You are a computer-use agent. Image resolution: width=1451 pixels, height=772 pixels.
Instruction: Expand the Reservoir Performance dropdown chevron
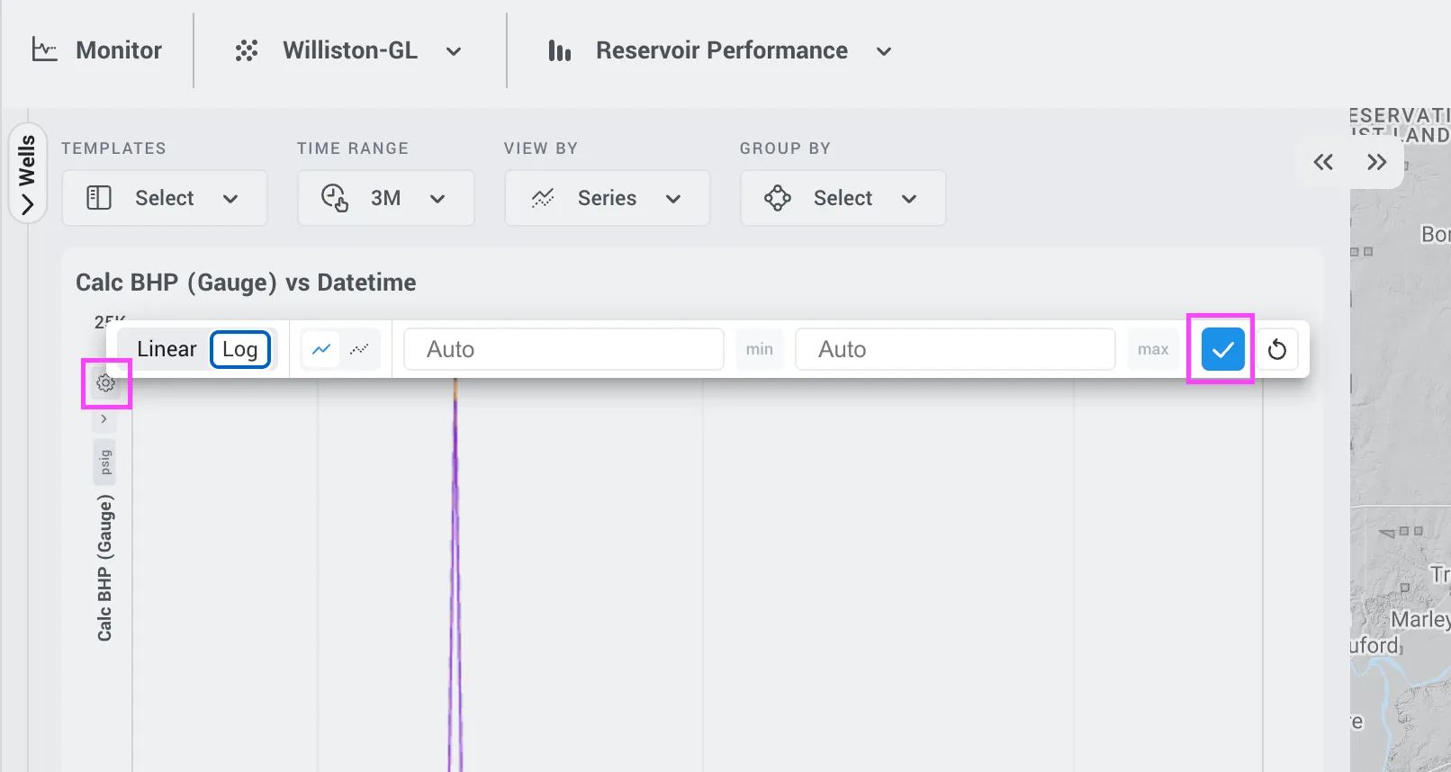884,51
